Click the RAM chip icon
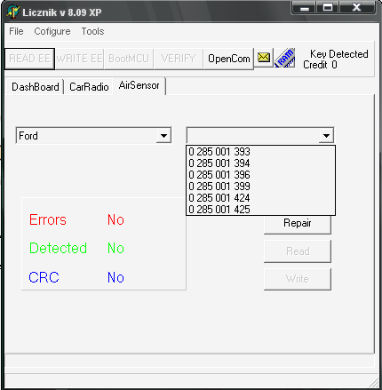Screen dimensions: 382x390 [284, 58]
